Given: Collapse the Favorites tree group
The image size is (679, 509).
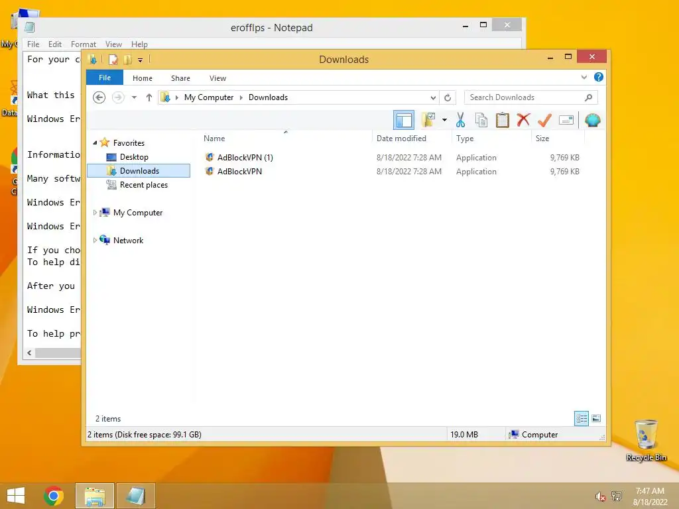Looking at the screenshot, I should pyautogui.click(x=95, y=142).
